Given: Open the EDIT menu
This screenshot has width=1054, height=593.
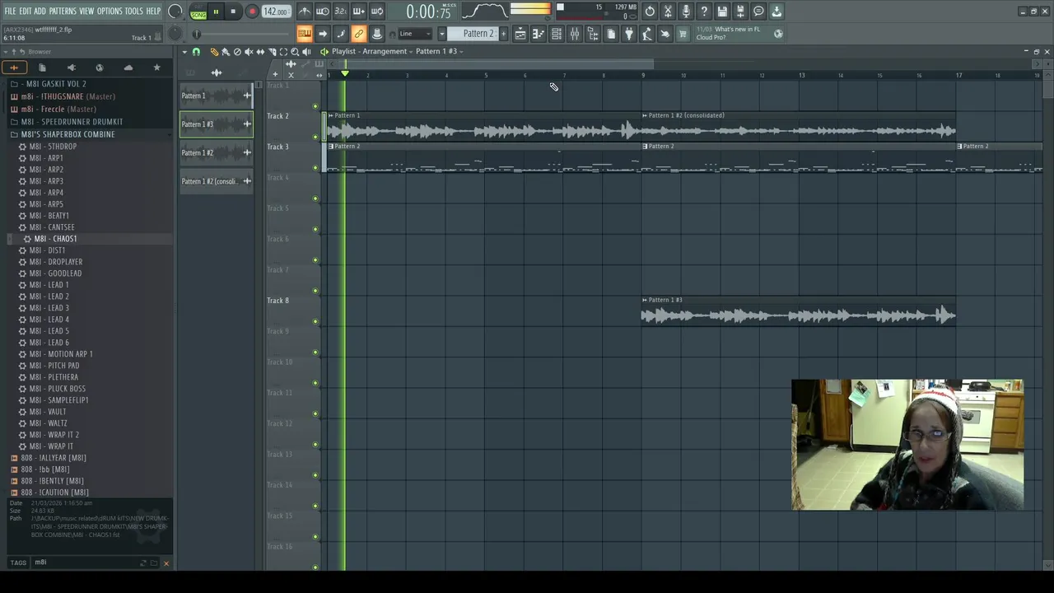Looking at the screenshot, I should pyautogui.click(x=26, y=11).
